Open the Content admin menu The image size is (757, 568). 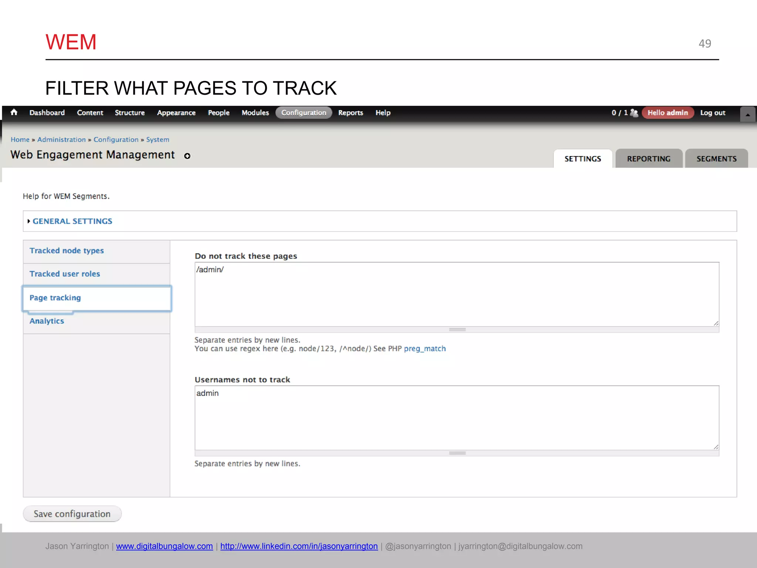[90, 113]
